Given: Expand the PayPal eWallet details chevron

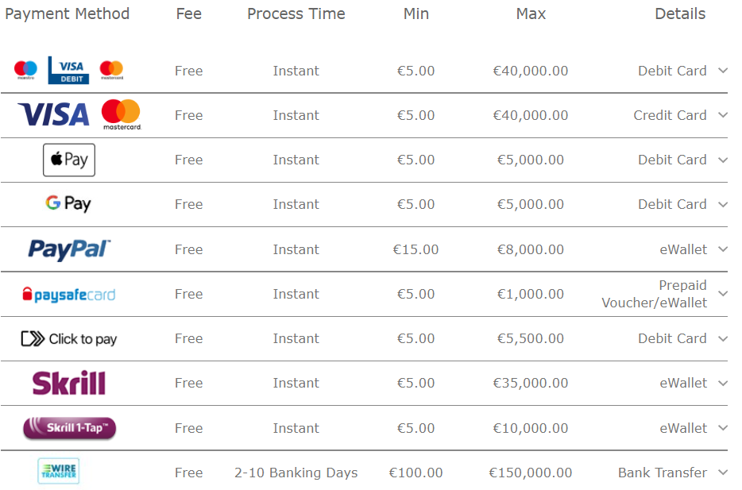Looking at the screenshot, I should coord(723,249).
